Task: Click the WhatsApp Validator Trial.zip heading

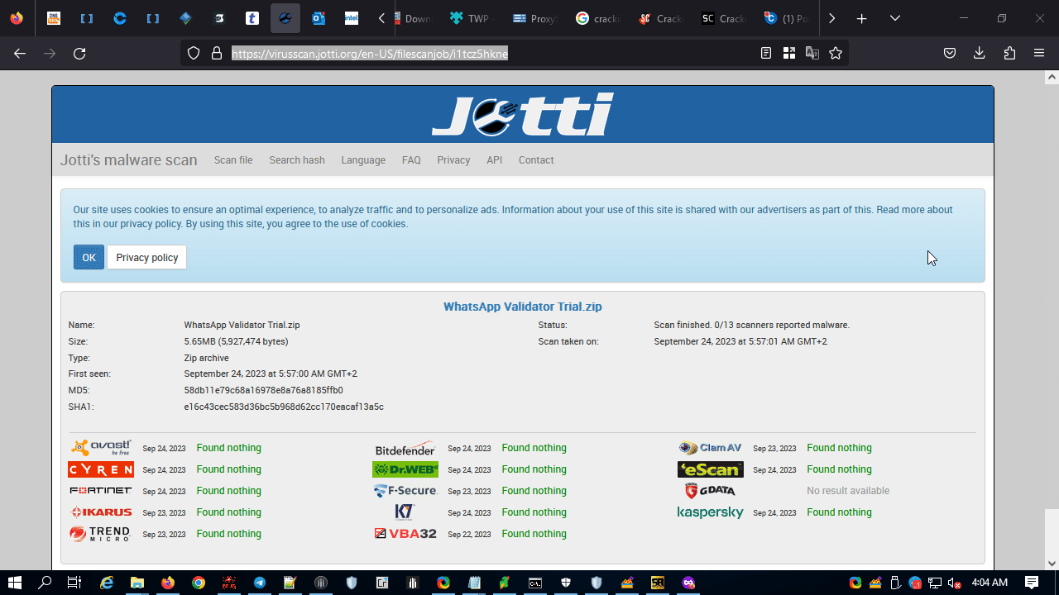Action: coord(523,307)
